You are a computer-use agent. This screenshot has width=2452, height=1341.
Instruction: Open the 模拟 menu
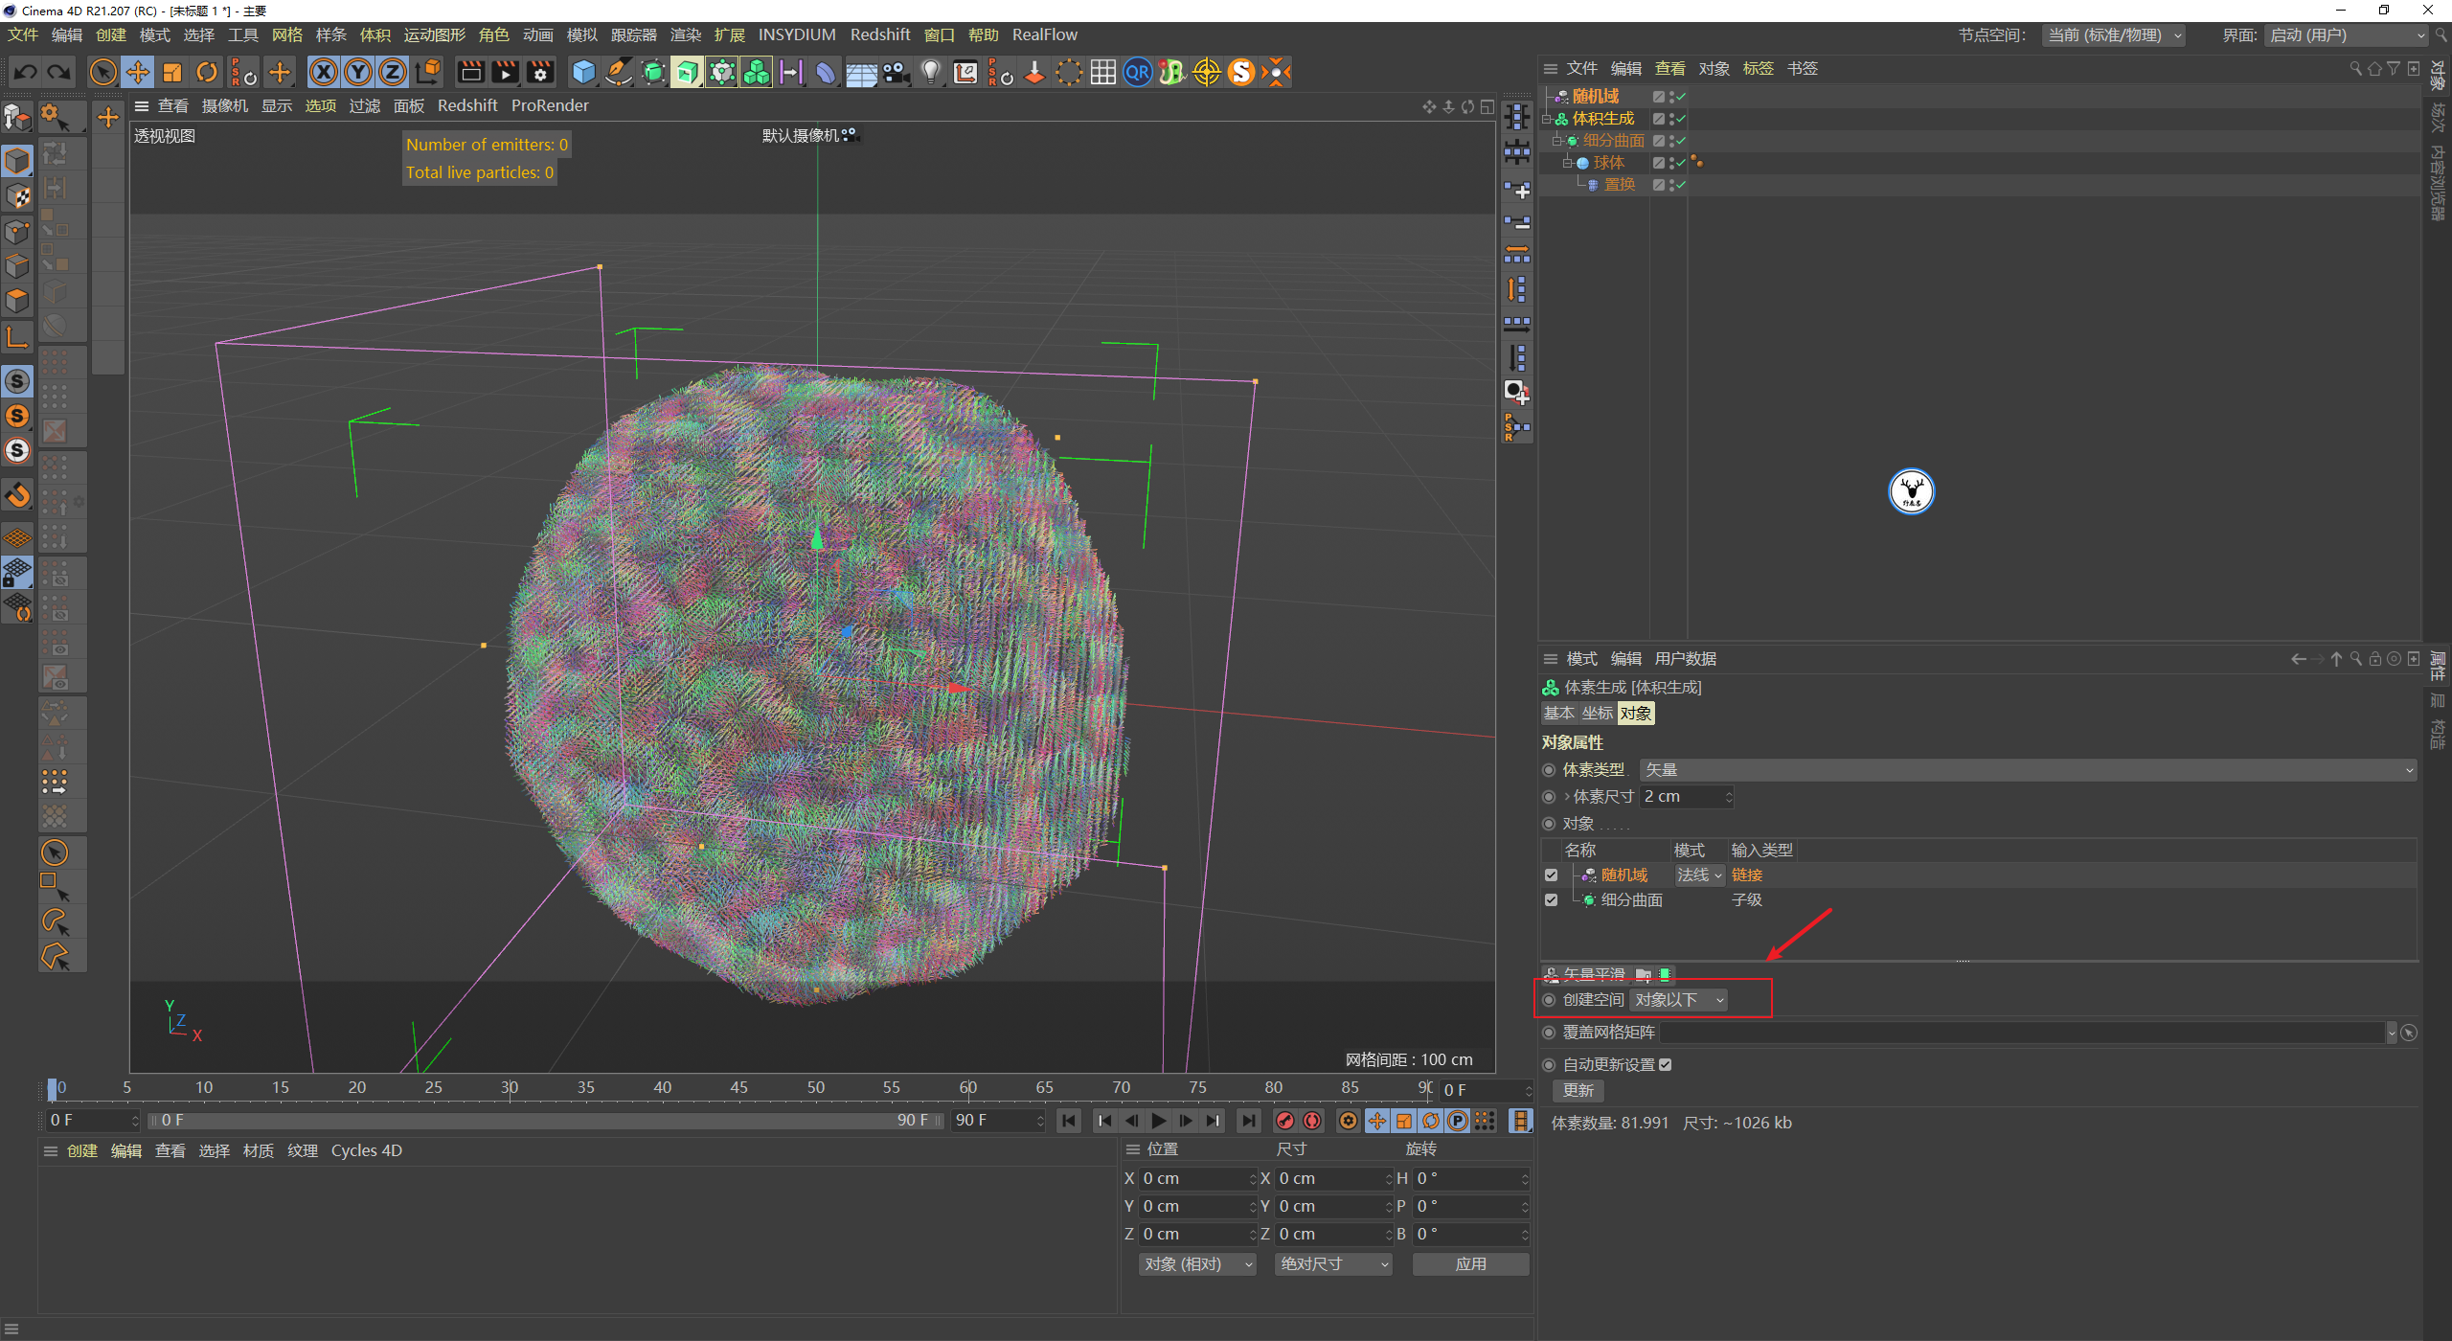click(x=581, y=34)
